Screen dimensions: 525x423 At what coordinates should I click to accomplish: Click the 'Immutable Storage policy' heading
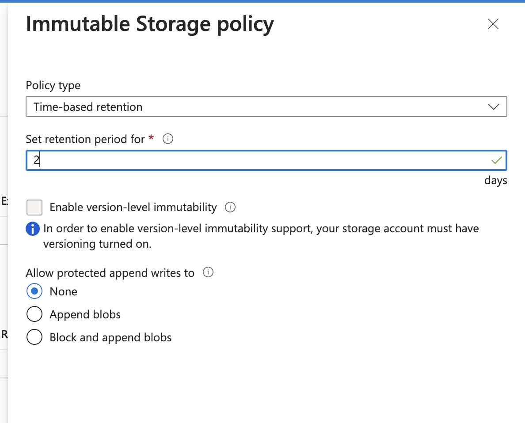click(150, 24)
